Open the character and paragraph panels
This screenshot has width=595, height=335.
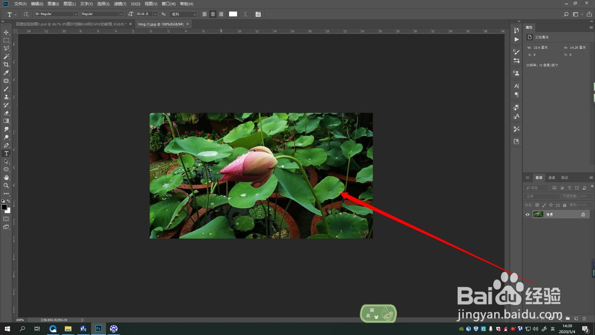[x=258, y=14]
